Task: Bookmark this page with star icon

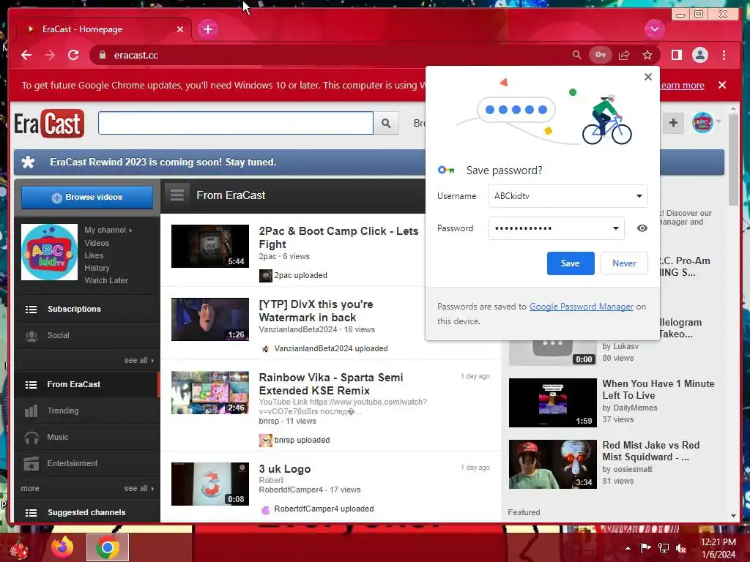Action: click(x=647, y=55)
